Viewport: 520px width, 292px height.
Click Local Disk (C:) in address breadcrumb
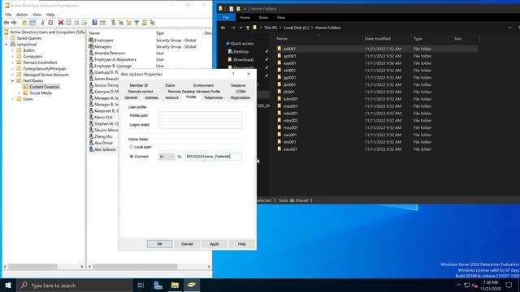click(296, 28)
